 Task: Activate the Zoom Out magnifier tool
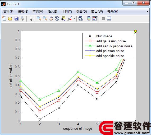(x=45, y=18)
